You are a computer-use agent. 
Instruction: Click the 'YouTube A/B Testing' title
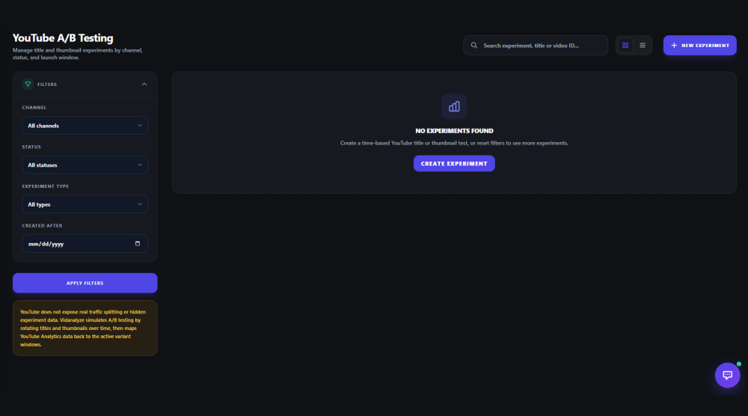pos(63,37)
